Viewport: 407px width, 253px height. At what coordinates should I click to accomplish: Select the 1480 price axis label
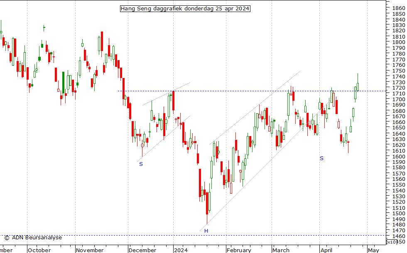pyautogui.click(x=399, y=224)
